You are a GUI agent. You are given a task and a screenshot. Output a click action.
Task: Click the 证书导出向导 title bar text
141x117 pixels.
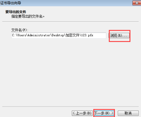point(10,3)
